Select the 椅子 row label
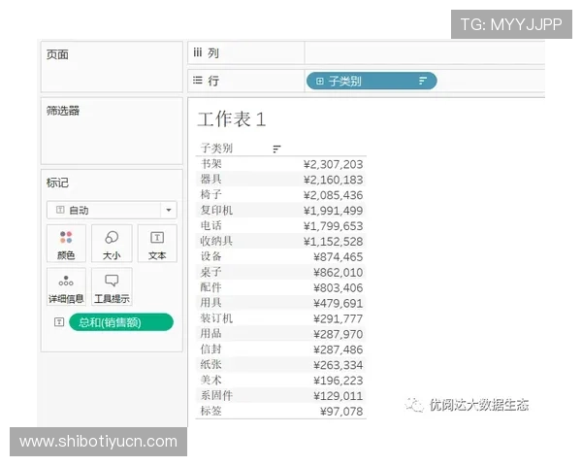Screen dimensions: 582x466 tap(211, 195)
